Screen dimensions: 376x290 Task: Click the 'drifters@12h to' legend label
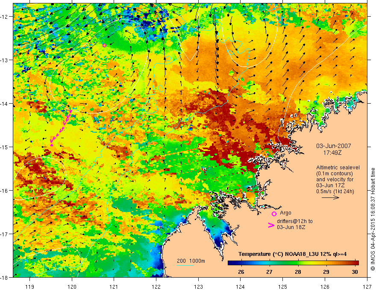point(295,221)
